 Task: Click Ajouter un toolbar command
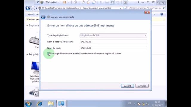pos(33,14)
